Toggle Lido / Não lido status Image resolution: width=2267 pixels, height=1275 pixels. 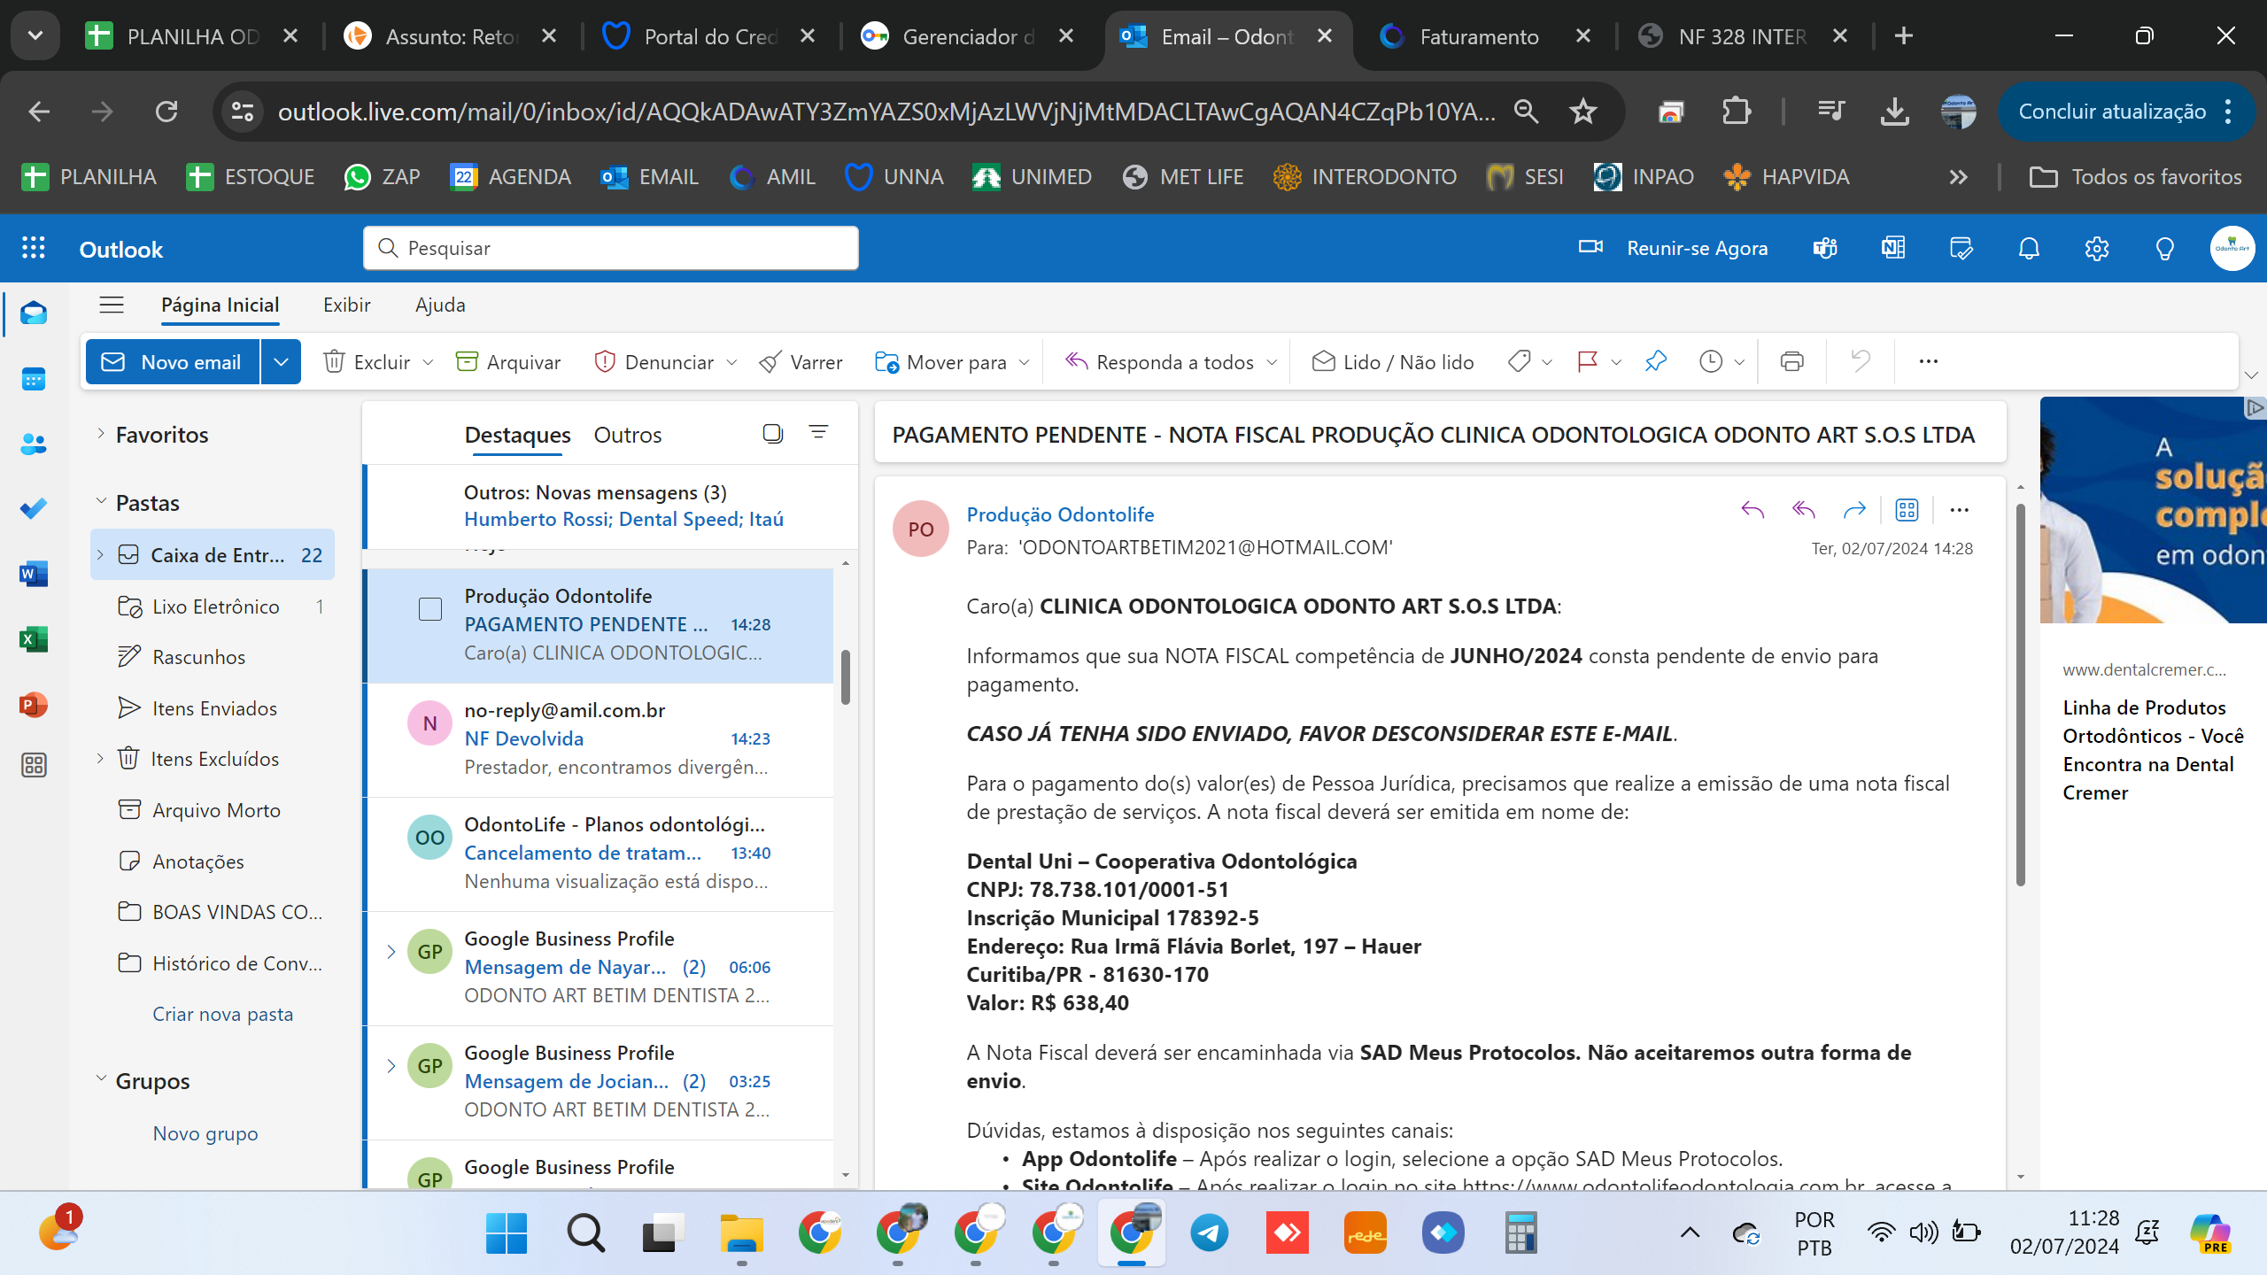[1393, 361]
